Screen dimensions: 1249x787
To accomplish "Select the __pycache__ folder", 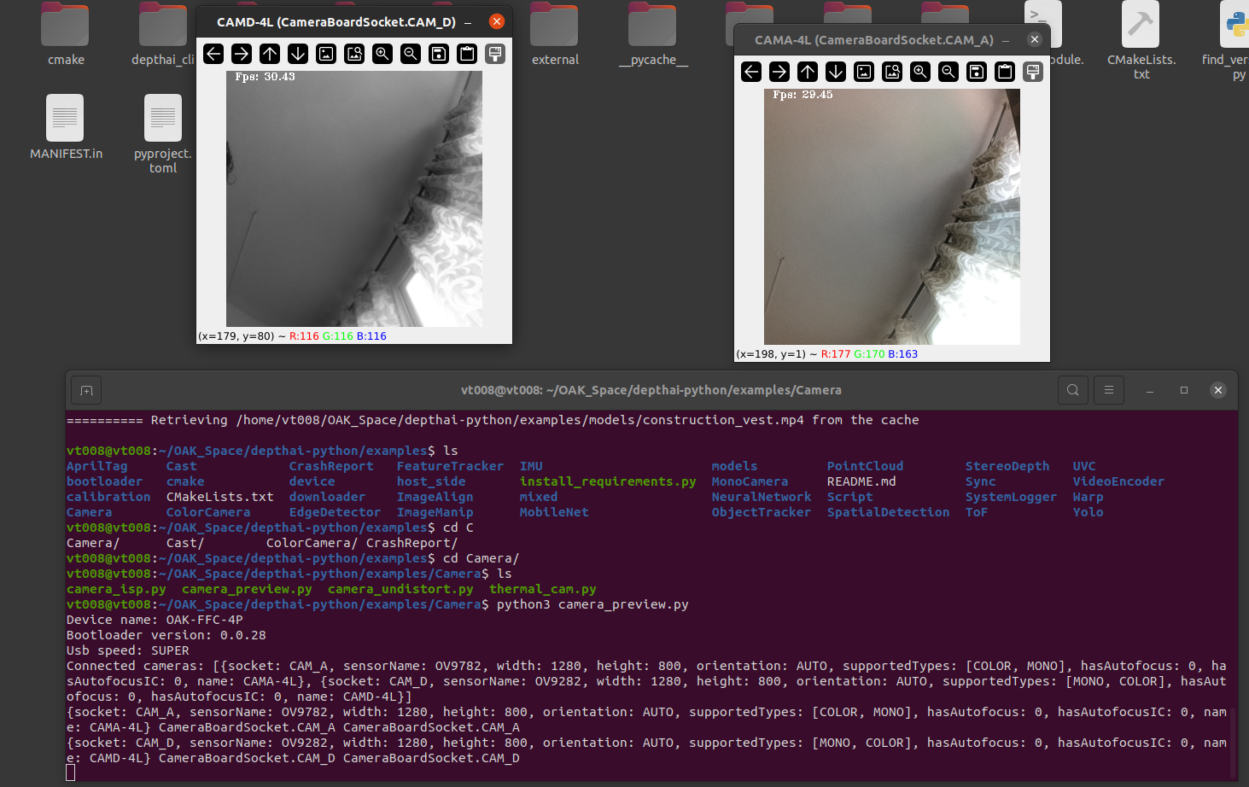I will coord(653,34).
